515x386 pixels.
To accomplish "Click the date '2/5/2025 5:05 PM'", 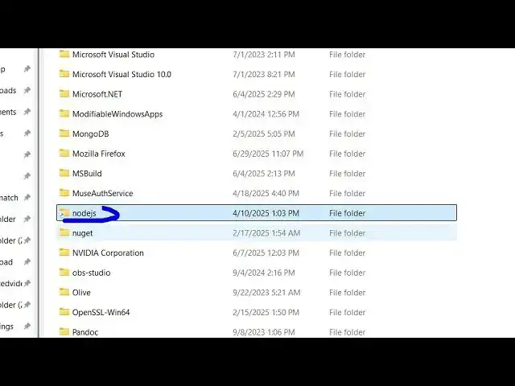I will click(264, 134).
